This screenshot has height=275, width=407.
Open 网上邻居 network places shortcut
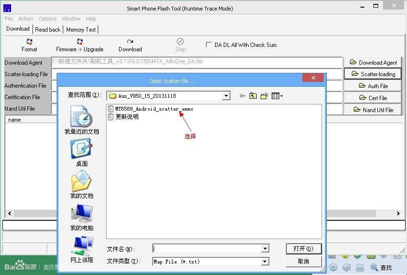pos(82,249)
